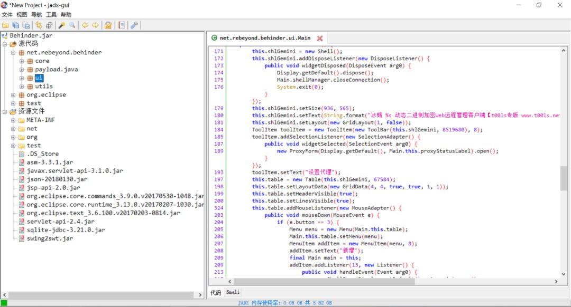
Task: Open the log viewer toolbar icon
Action: (122, 25)
